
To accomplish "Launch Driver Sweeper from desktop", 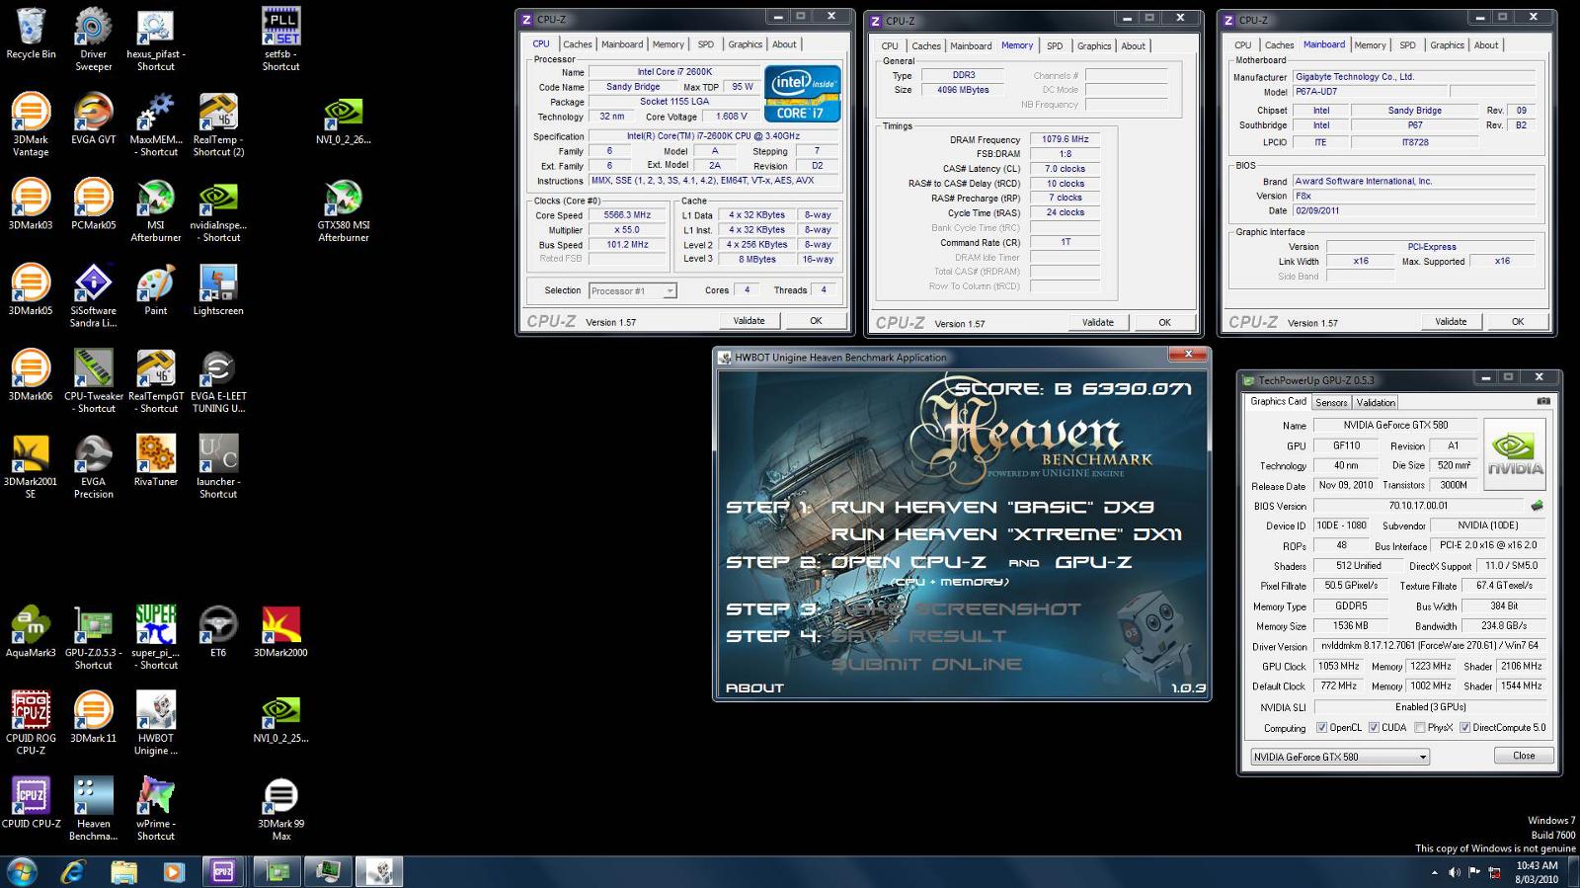I will click(93, 40).
